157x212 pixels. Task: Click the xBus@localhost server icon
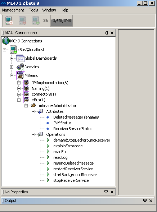tap(13, 50)
